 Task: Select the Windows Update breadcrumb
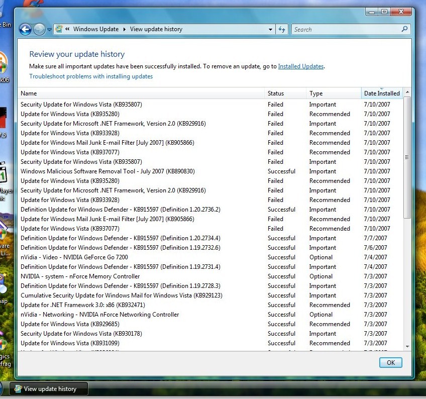(96, 29)
